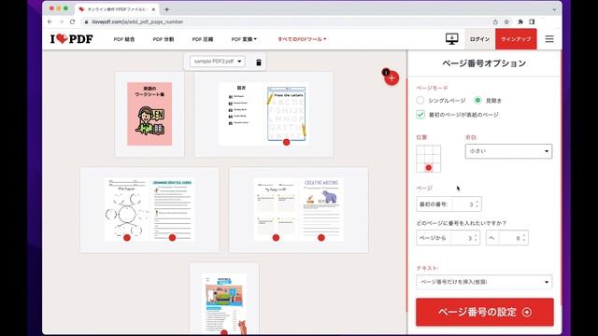Select center position in grid
The width and height of the screenshot is (598, 336).
[x=429, y=159]
